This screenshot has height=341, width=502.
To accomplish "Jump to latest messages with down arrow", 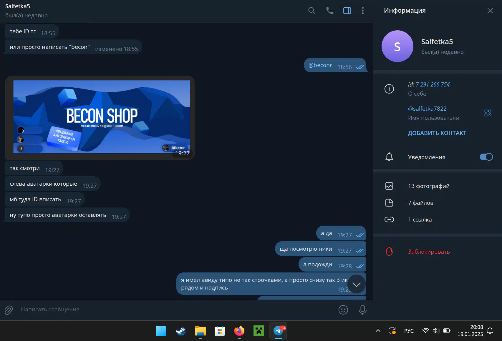I will point(356,284).
